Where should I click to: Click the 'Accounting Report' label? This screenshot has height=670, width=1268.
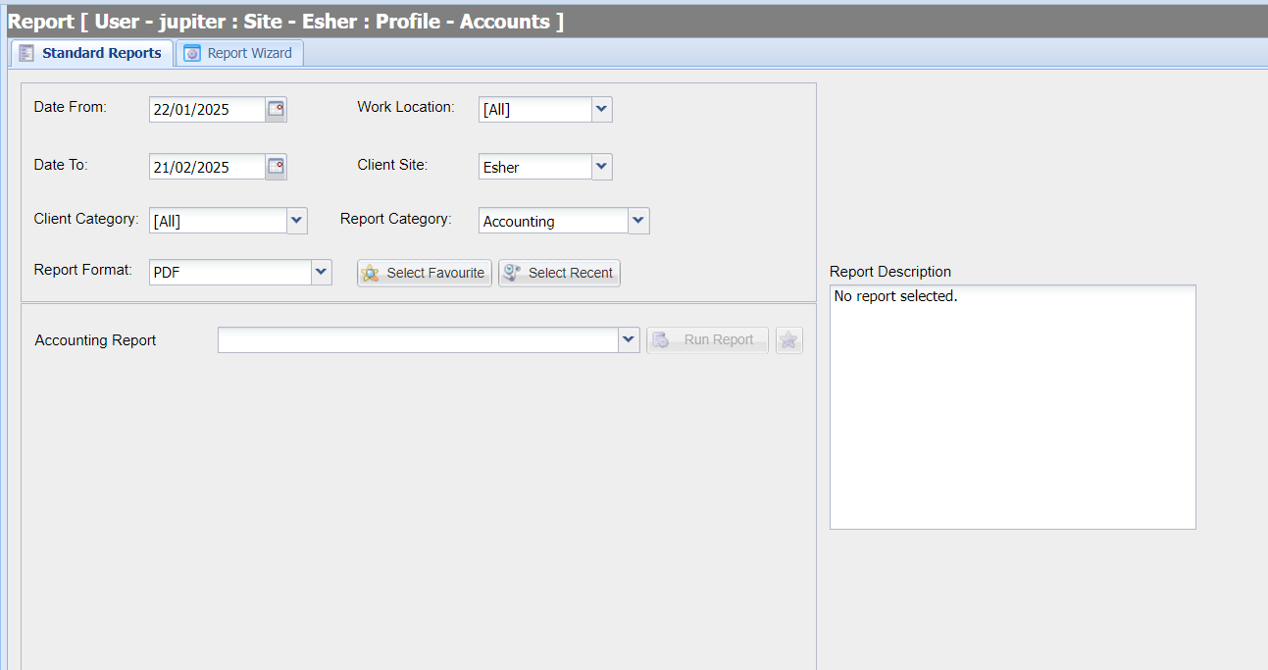pyautogui.click(x=95, y=340)
